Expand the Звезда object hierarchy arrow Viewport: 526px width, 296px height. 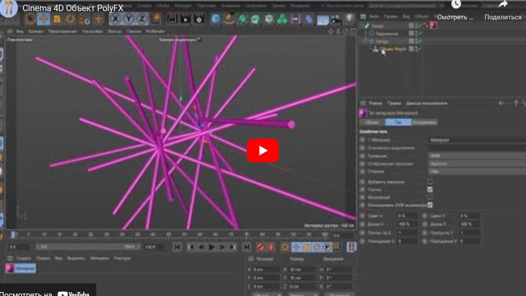(365, 41)
